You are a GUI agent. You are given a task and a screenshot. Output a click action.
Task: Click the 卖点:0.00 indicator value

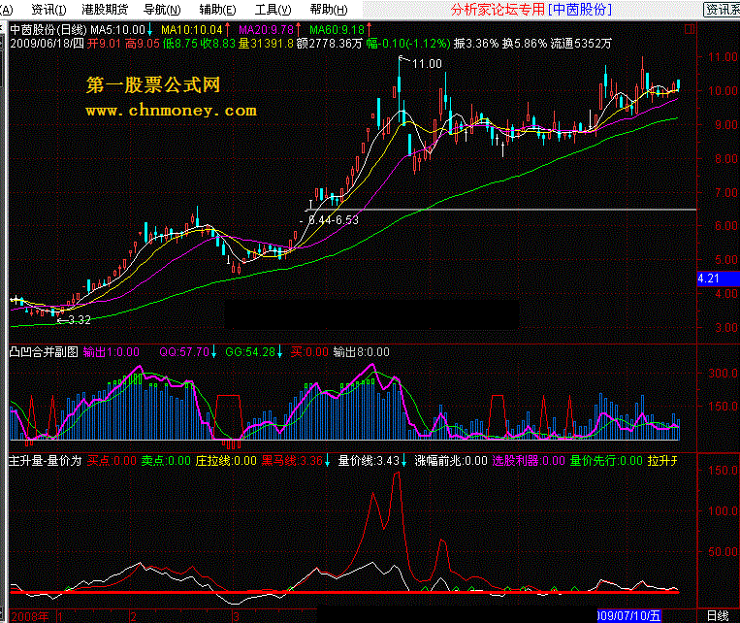click(x=166, y=461)
